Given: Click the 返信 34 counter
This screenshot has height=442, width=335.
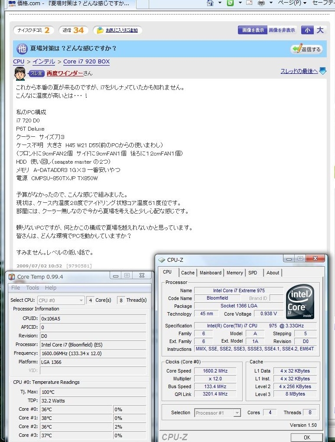Looking at the screenshot, I should [x=73, y=30].
